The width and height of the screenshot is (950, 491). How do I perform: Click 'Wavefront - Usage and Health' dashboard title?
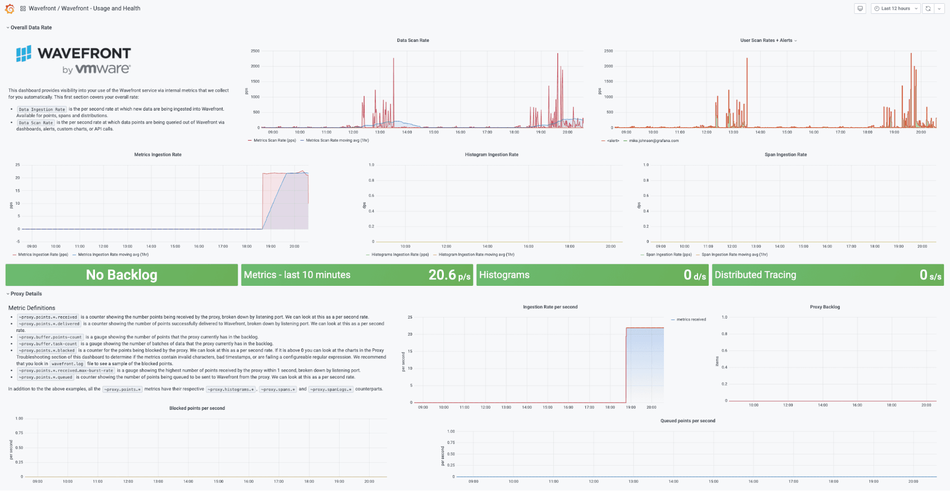101,9
